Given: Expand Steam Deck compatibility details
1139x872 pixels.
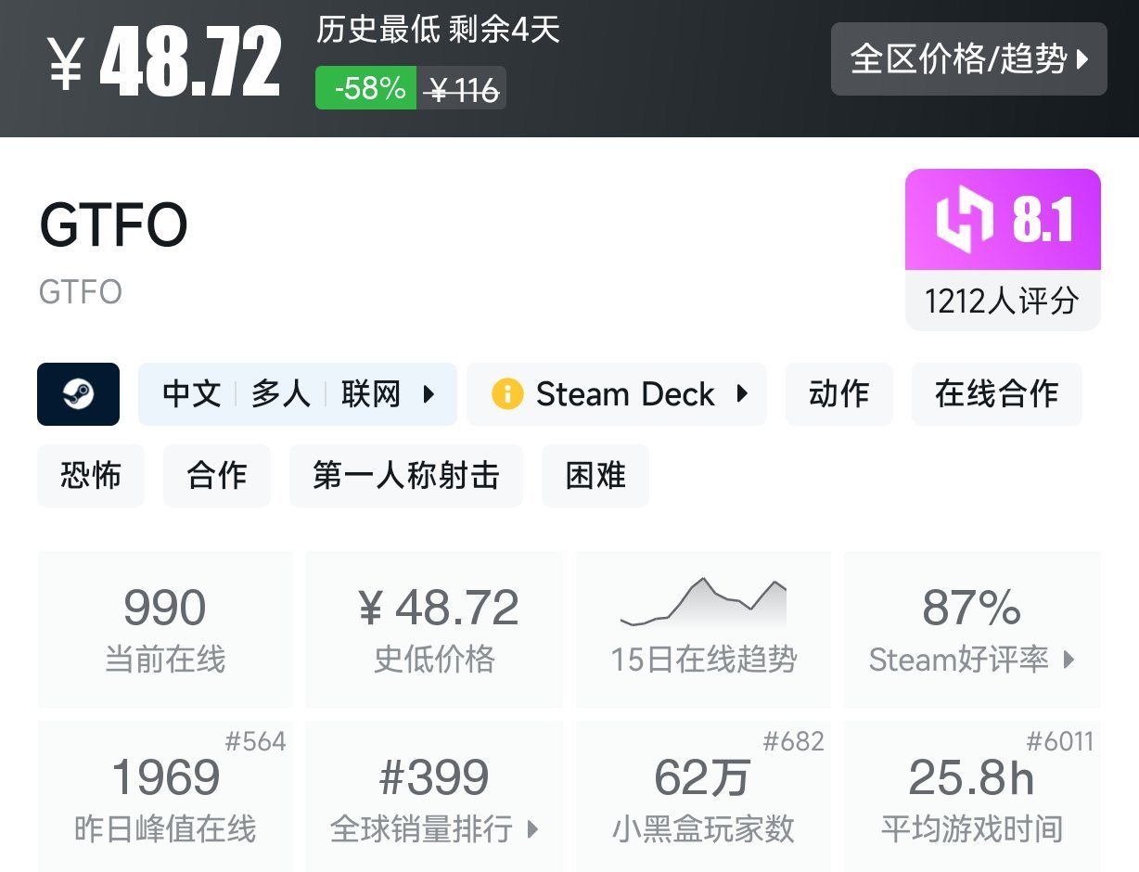Looking at the screenshot, I should pos(617,393).
